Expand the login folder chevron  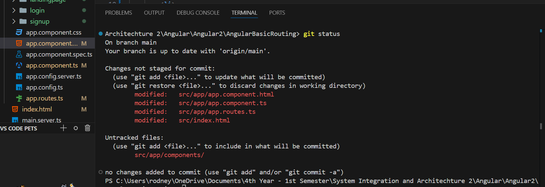pos(14,10)
